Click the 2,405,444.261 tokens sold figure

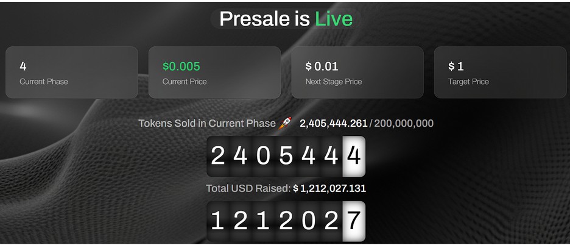333,123
